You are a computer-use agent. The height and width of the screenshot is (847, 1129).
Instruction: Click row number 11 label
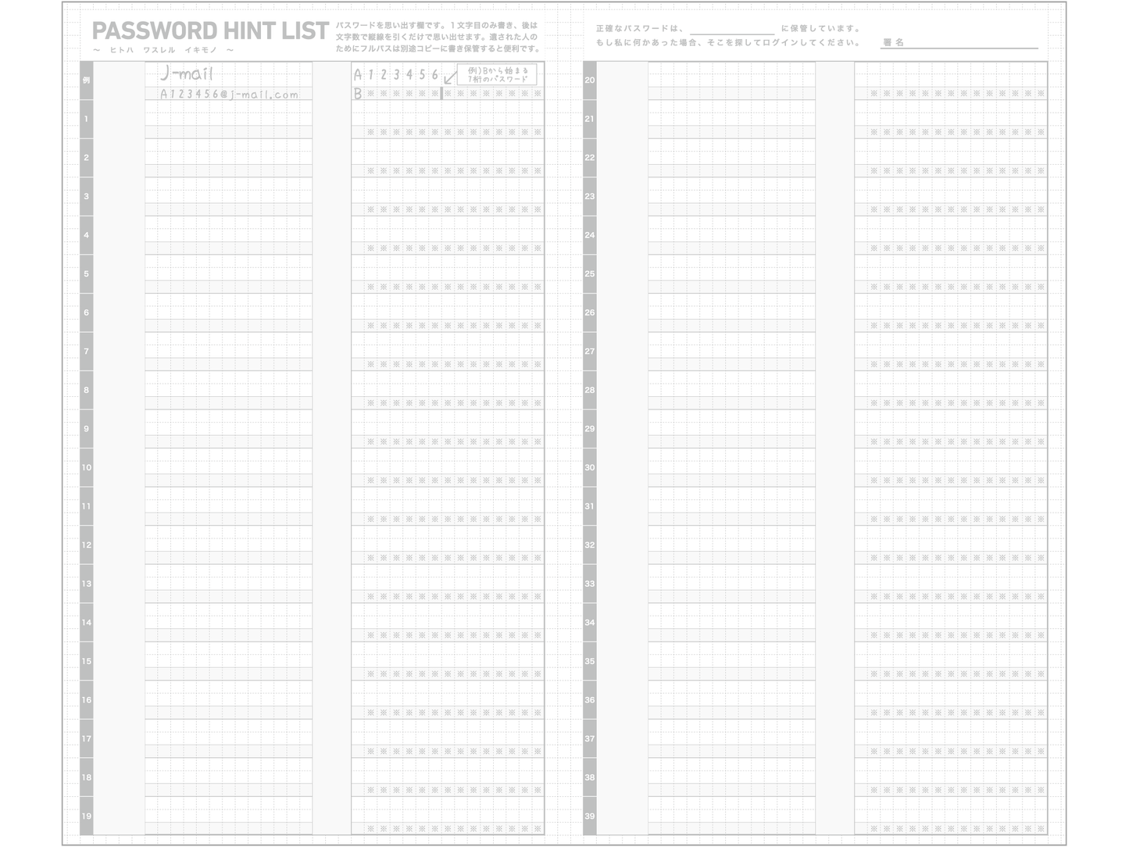pos(86,506)
